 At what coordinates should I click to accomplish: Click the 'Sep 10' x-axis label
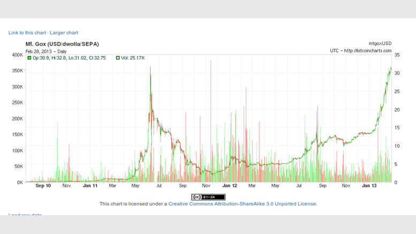[43, 186]
